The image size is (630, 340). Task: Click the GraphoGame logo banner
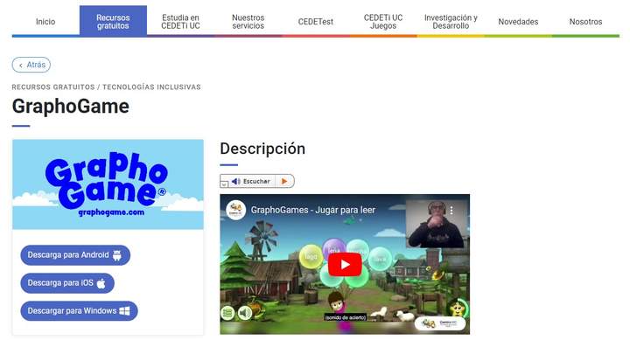pyautogui.click(x=108, y=184)
